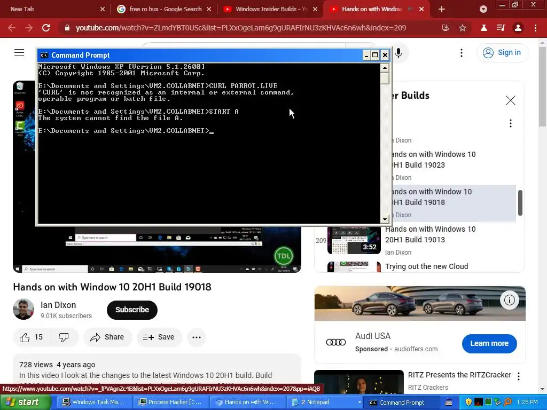Open the Ian Dixon channel name link

click(58, 305)
